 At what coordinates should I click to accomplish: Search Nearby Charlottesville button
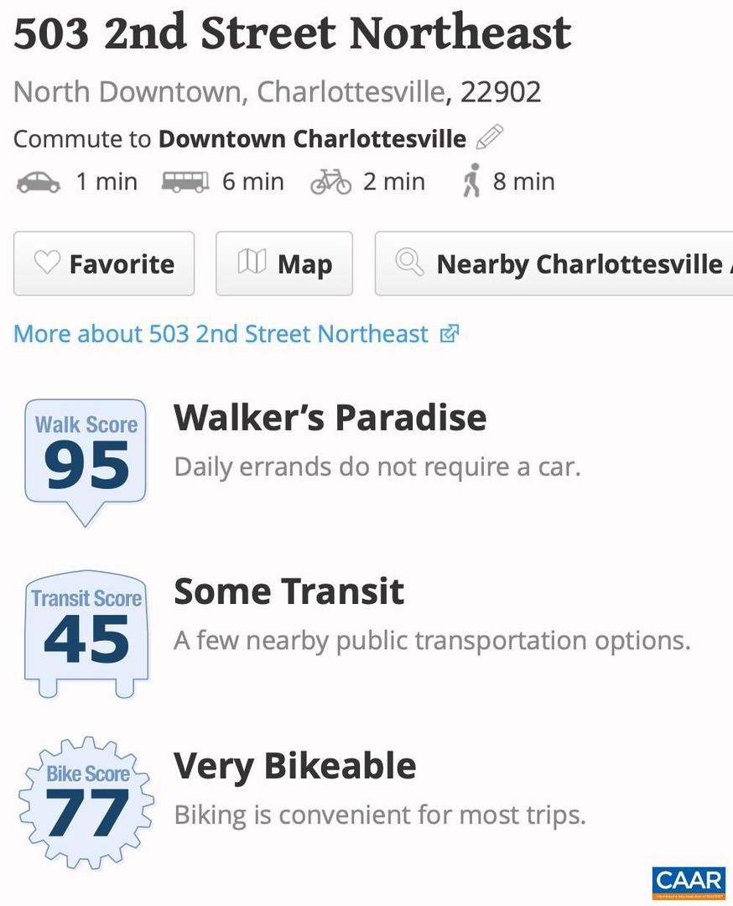[554, 264]
